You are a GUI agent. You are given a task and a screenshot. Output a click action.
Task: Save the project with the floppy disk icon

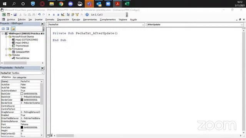[x=15, y=15]
